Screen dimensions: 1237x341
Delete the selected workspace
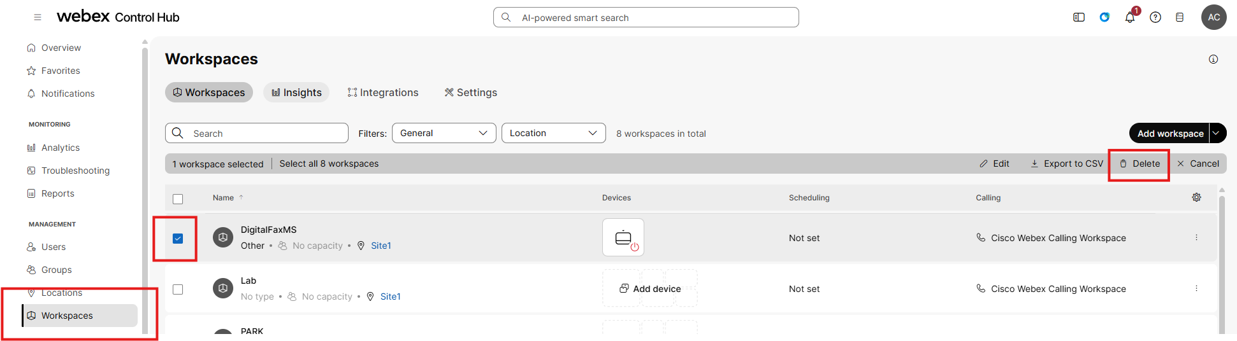click(x=1139, y=164)
